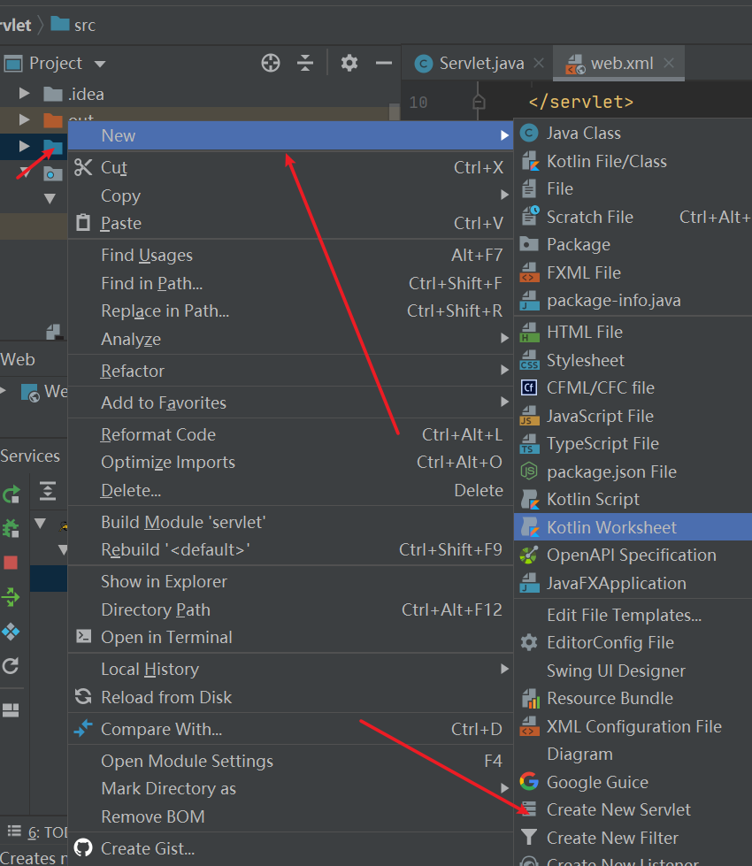Click the HTML File icon
The height and width of the screenshot is (866, 752).
tap(529, 332)
